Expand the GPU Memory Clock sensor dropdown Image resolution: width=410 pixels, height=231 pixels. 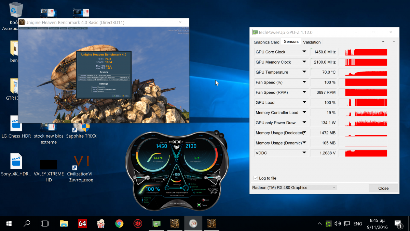pyautogui.click(x=304, y=62)
